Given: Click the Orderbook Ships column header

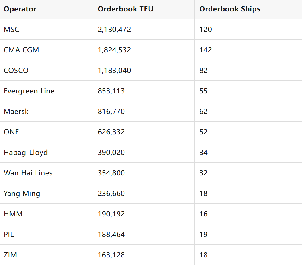Looking at the screenshot, I should point(230,9).
